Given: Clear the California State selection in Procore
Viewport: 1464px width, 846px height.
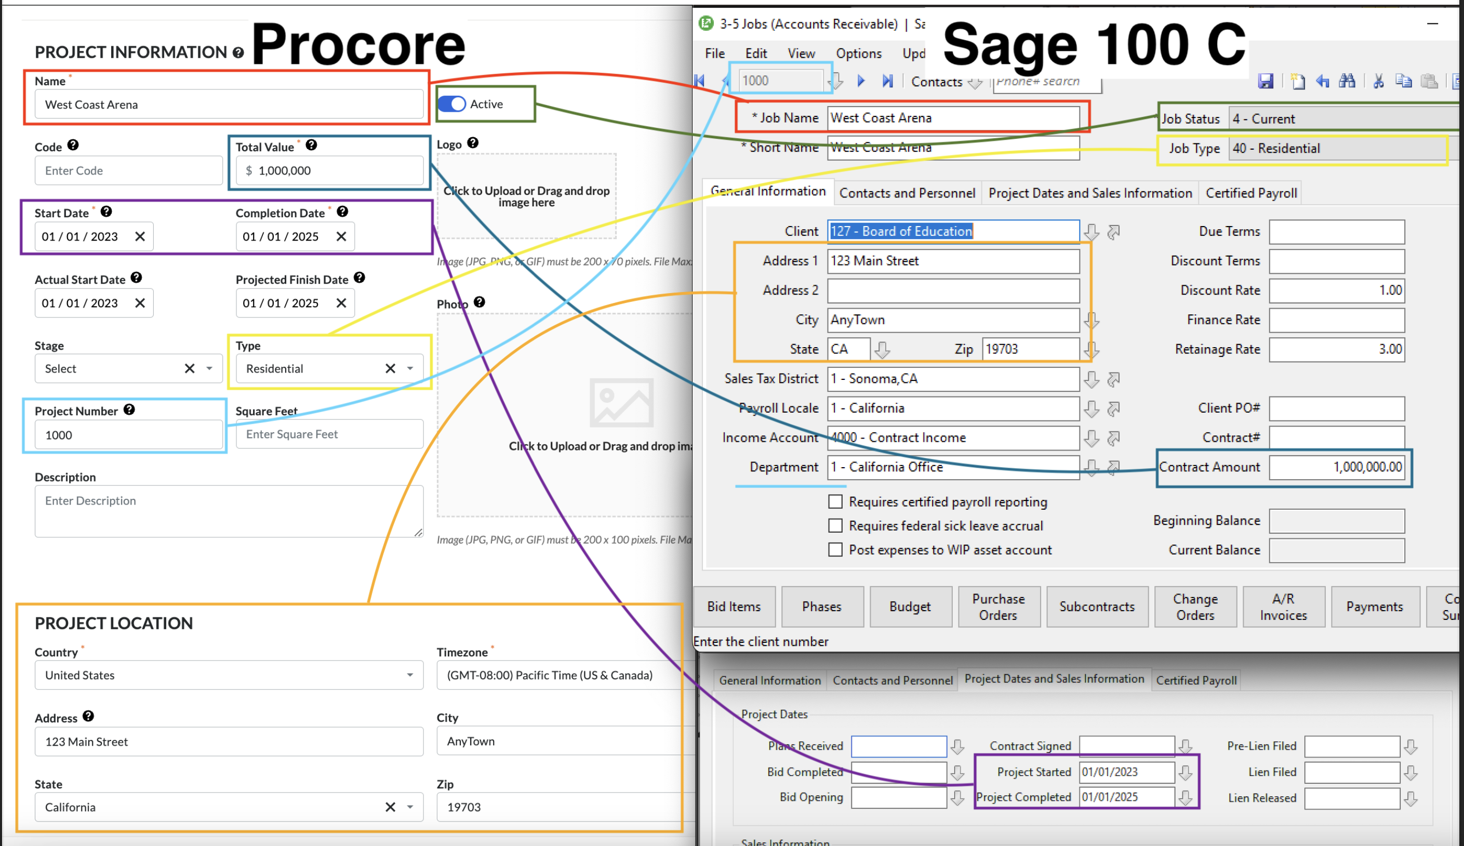Looking at the screenshot, I should pos(390,807).
